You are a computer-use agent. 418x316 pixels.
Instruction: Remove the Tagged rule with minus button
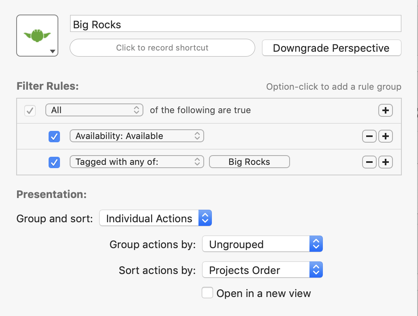pyautogui.click(x=369, y=162)
